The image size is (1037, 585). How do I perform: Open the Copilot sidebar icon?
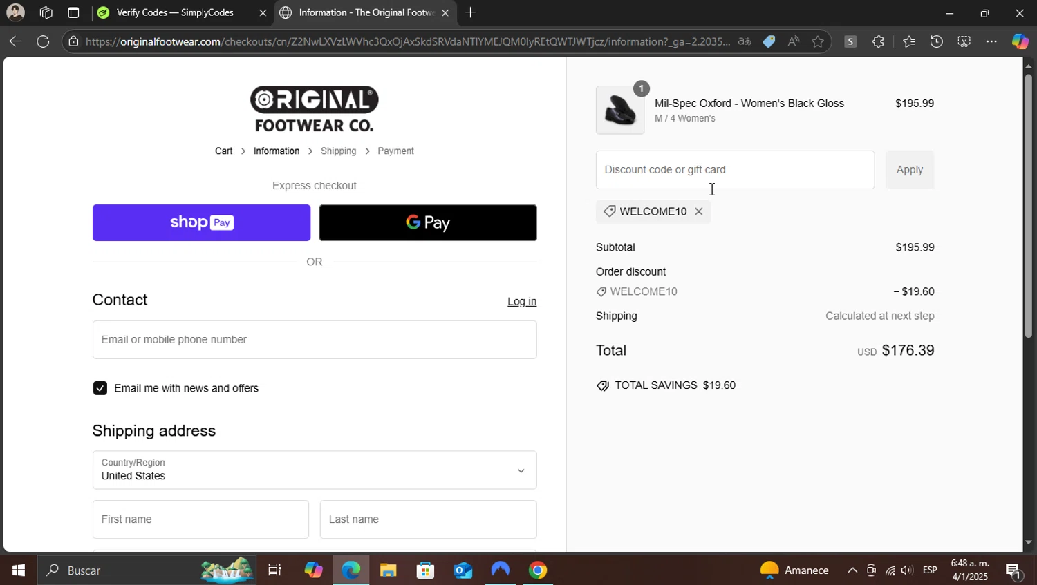tap(1020, 41)
